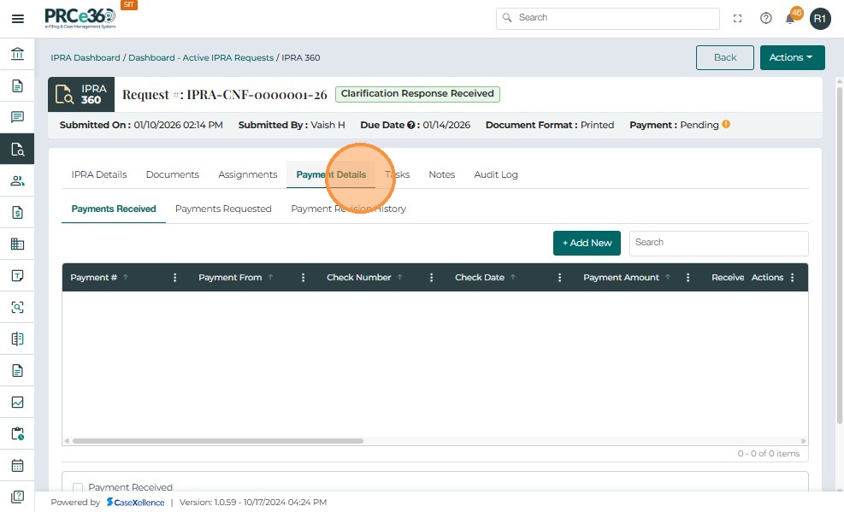Toggle fullscreen mode icon
This screenshot has width=844, height=512.
(737, 18)
